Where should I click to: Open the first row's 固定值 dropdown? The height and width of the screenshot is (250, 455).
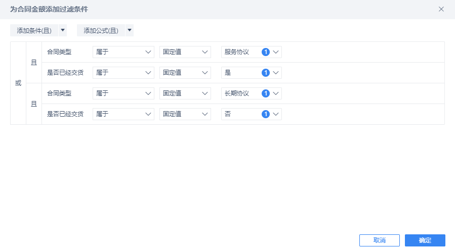point(185,52)
